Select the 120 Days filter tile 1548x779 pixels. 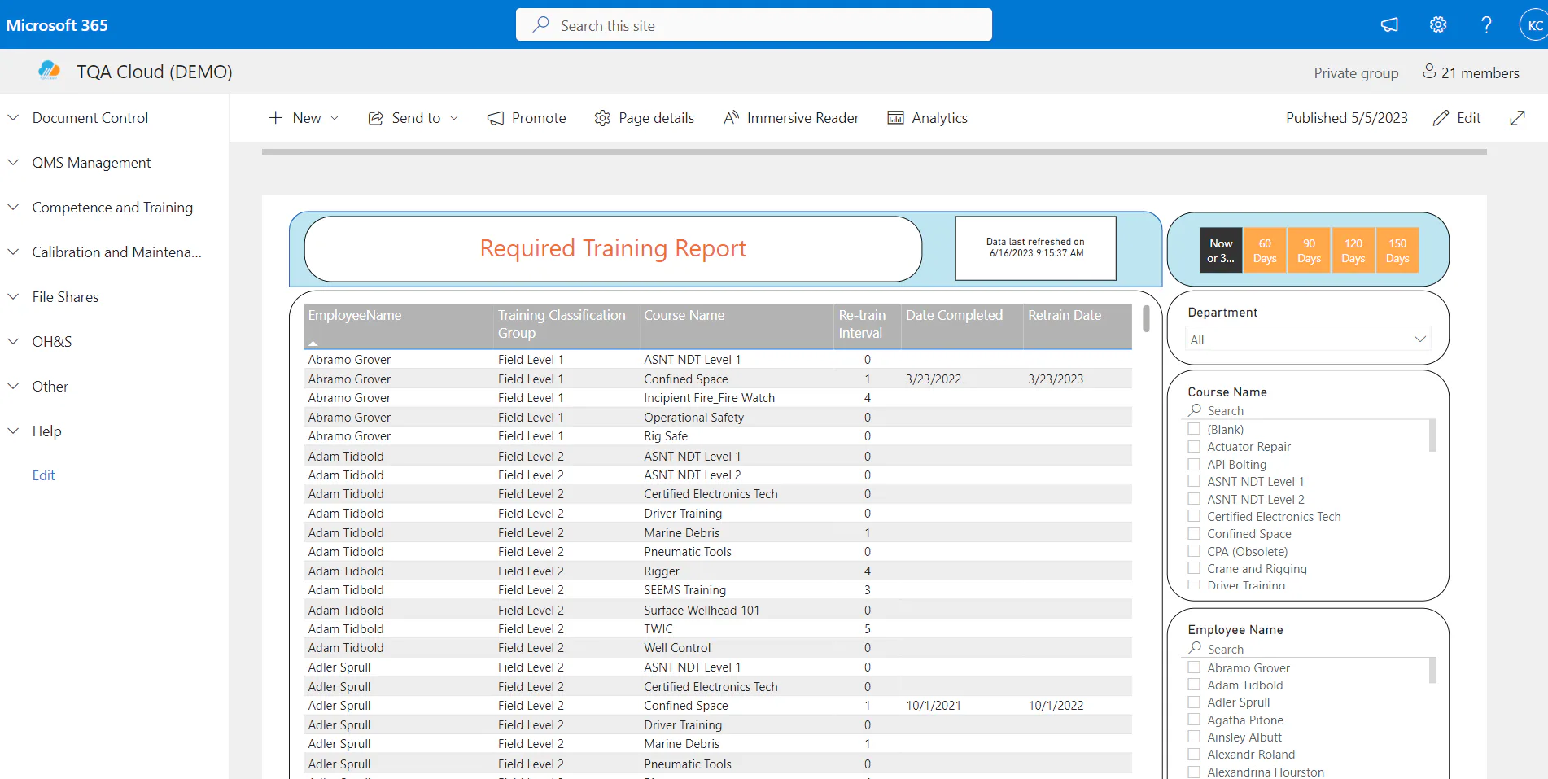click(x=1353, y=250)
